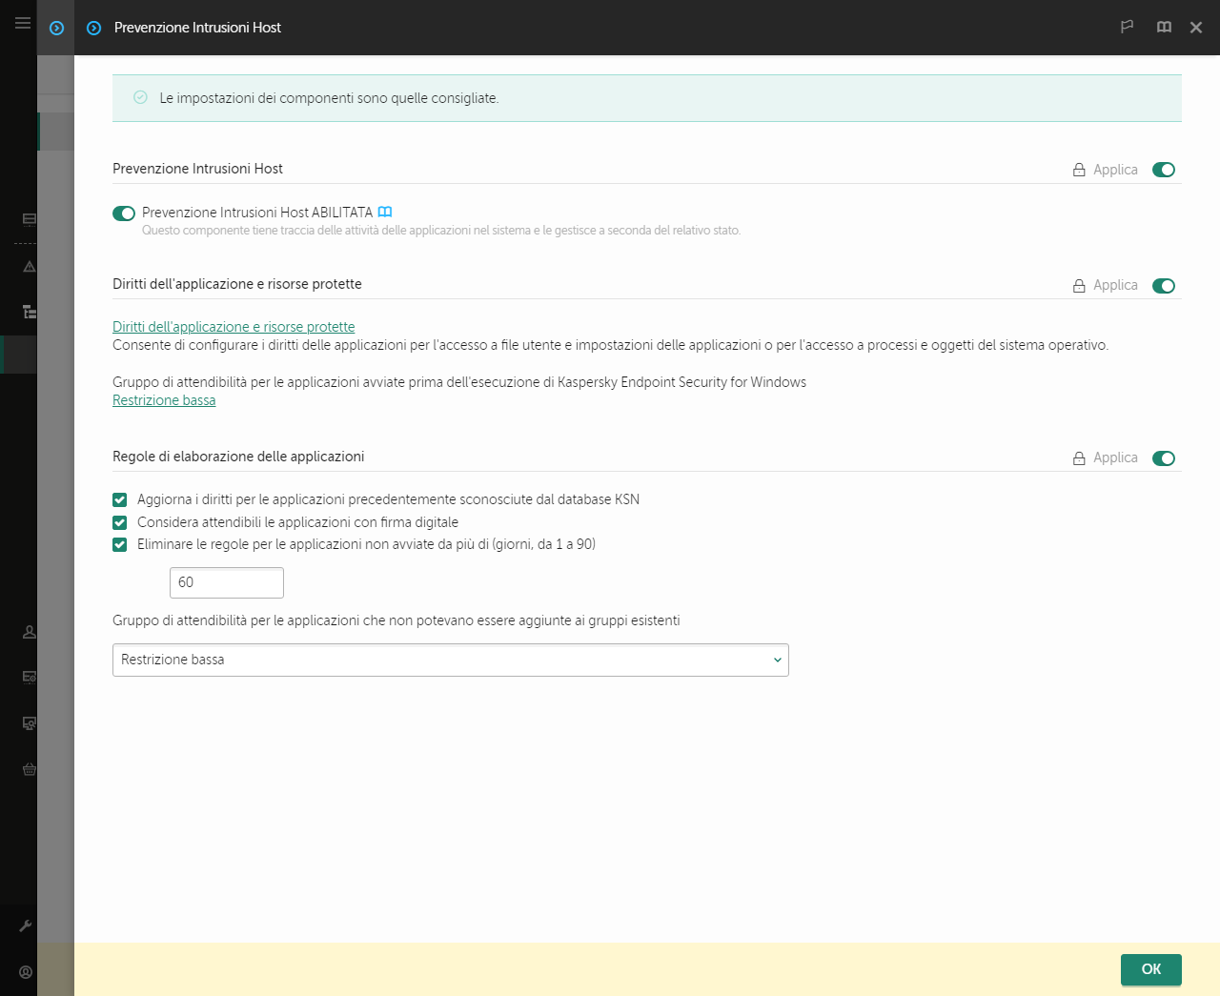This screenshot has width=1220, height=996.
Task: Uncheck removing rules for unused applications
Action: (x=119, y=544)
